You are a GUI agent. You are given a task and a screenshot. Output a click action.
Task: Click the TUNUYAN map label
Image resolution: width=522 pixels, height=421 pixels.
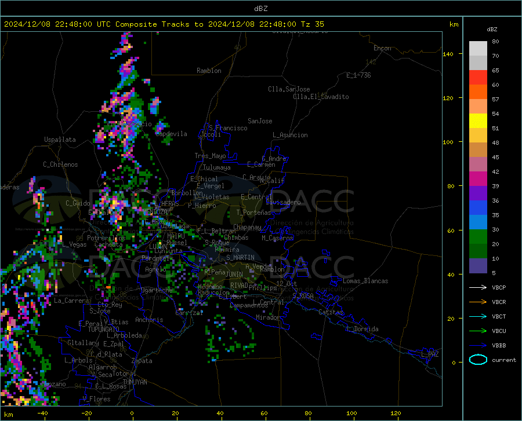point(135,382)
